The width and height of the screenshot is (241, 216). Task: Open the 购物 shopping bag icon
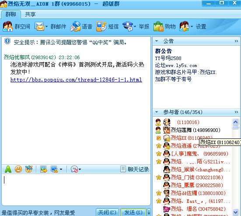(x=158, y=26)
